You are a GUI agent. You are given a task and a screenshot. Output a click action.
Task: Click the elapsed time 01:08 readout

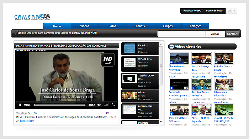click(27, 105)
